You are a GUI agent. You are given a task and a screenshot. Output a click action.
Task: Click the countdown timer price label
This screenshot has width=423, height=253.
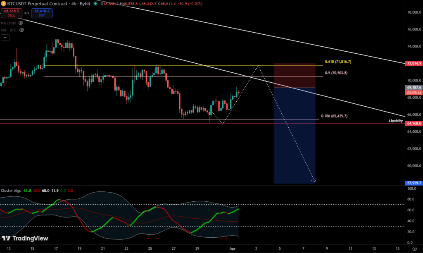click(414, 93)
